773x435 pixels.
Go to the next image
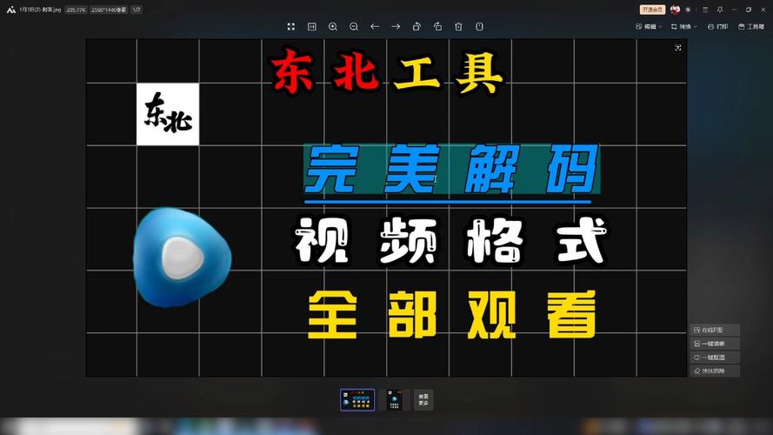(x=396, y=27)
